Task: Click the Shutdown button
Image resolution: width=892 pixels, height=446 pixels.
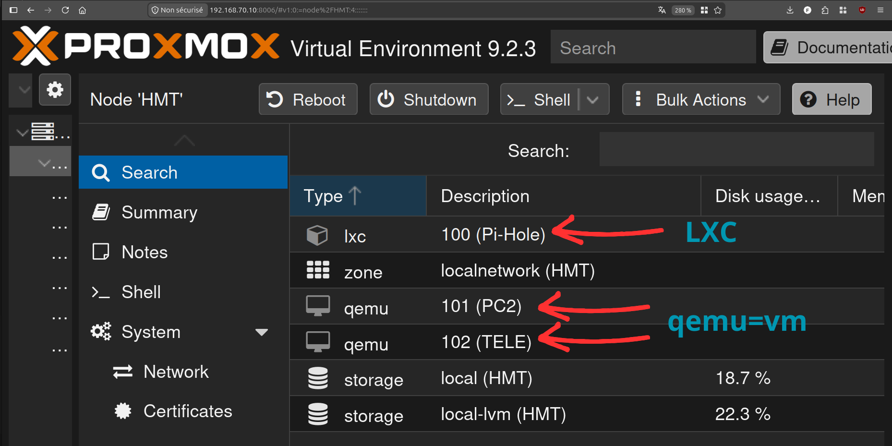Action: tap(429, 99)
